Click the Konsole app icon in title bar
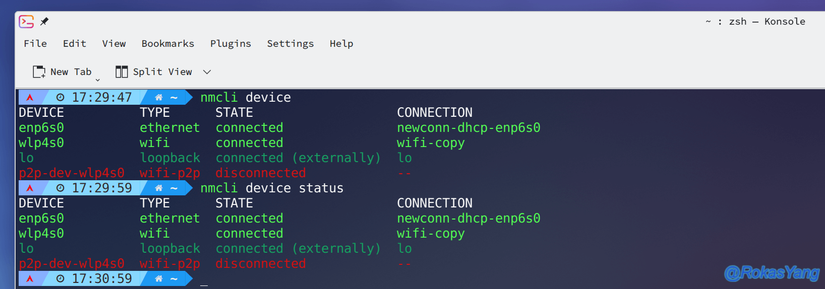825x289 pixels. click(x=26, y=22)
